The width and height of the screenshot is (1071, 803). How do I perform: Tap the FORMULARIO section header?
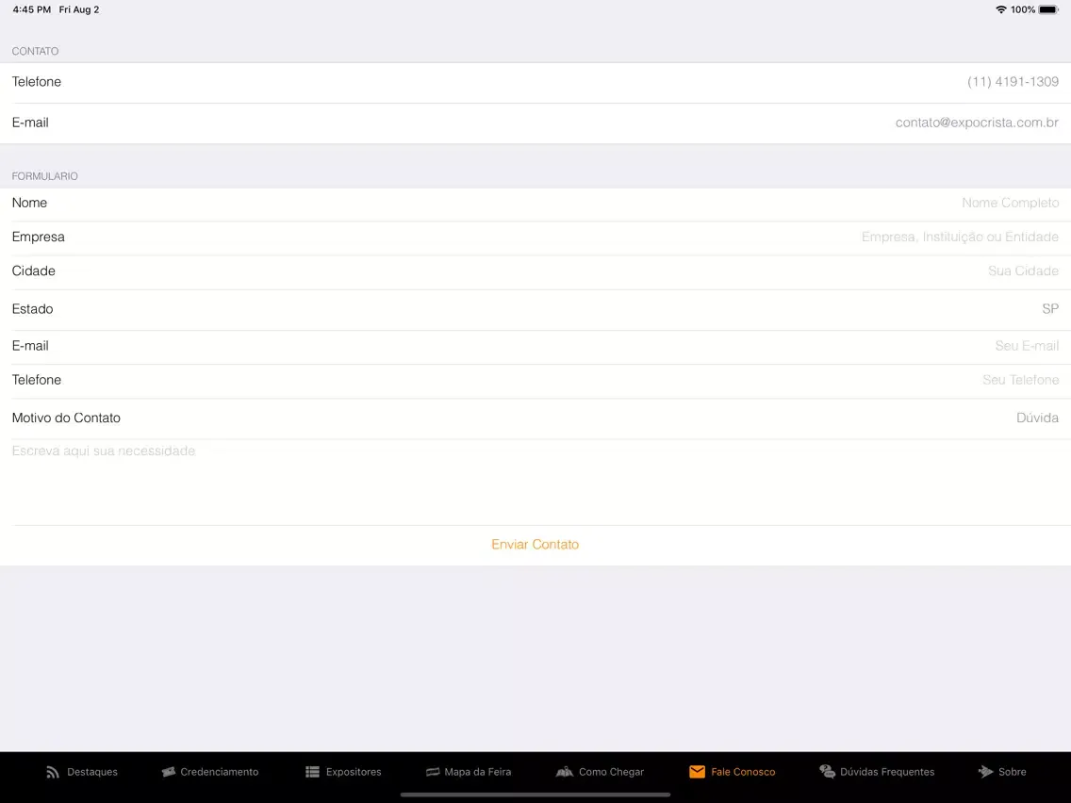[44, 176]
